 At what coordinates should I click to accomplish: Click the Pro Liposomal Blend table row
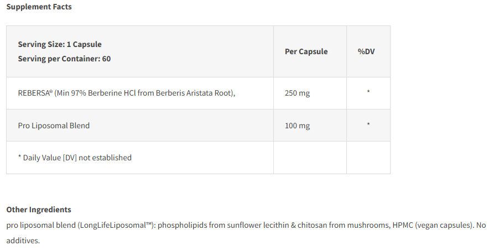(x=54, y=125)
